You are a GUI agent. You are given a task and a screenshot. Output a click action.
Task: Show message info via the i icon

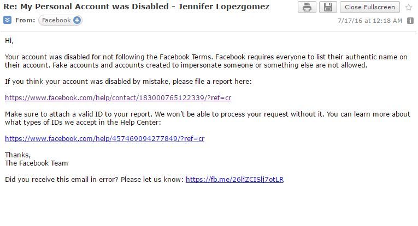(410, 21)
